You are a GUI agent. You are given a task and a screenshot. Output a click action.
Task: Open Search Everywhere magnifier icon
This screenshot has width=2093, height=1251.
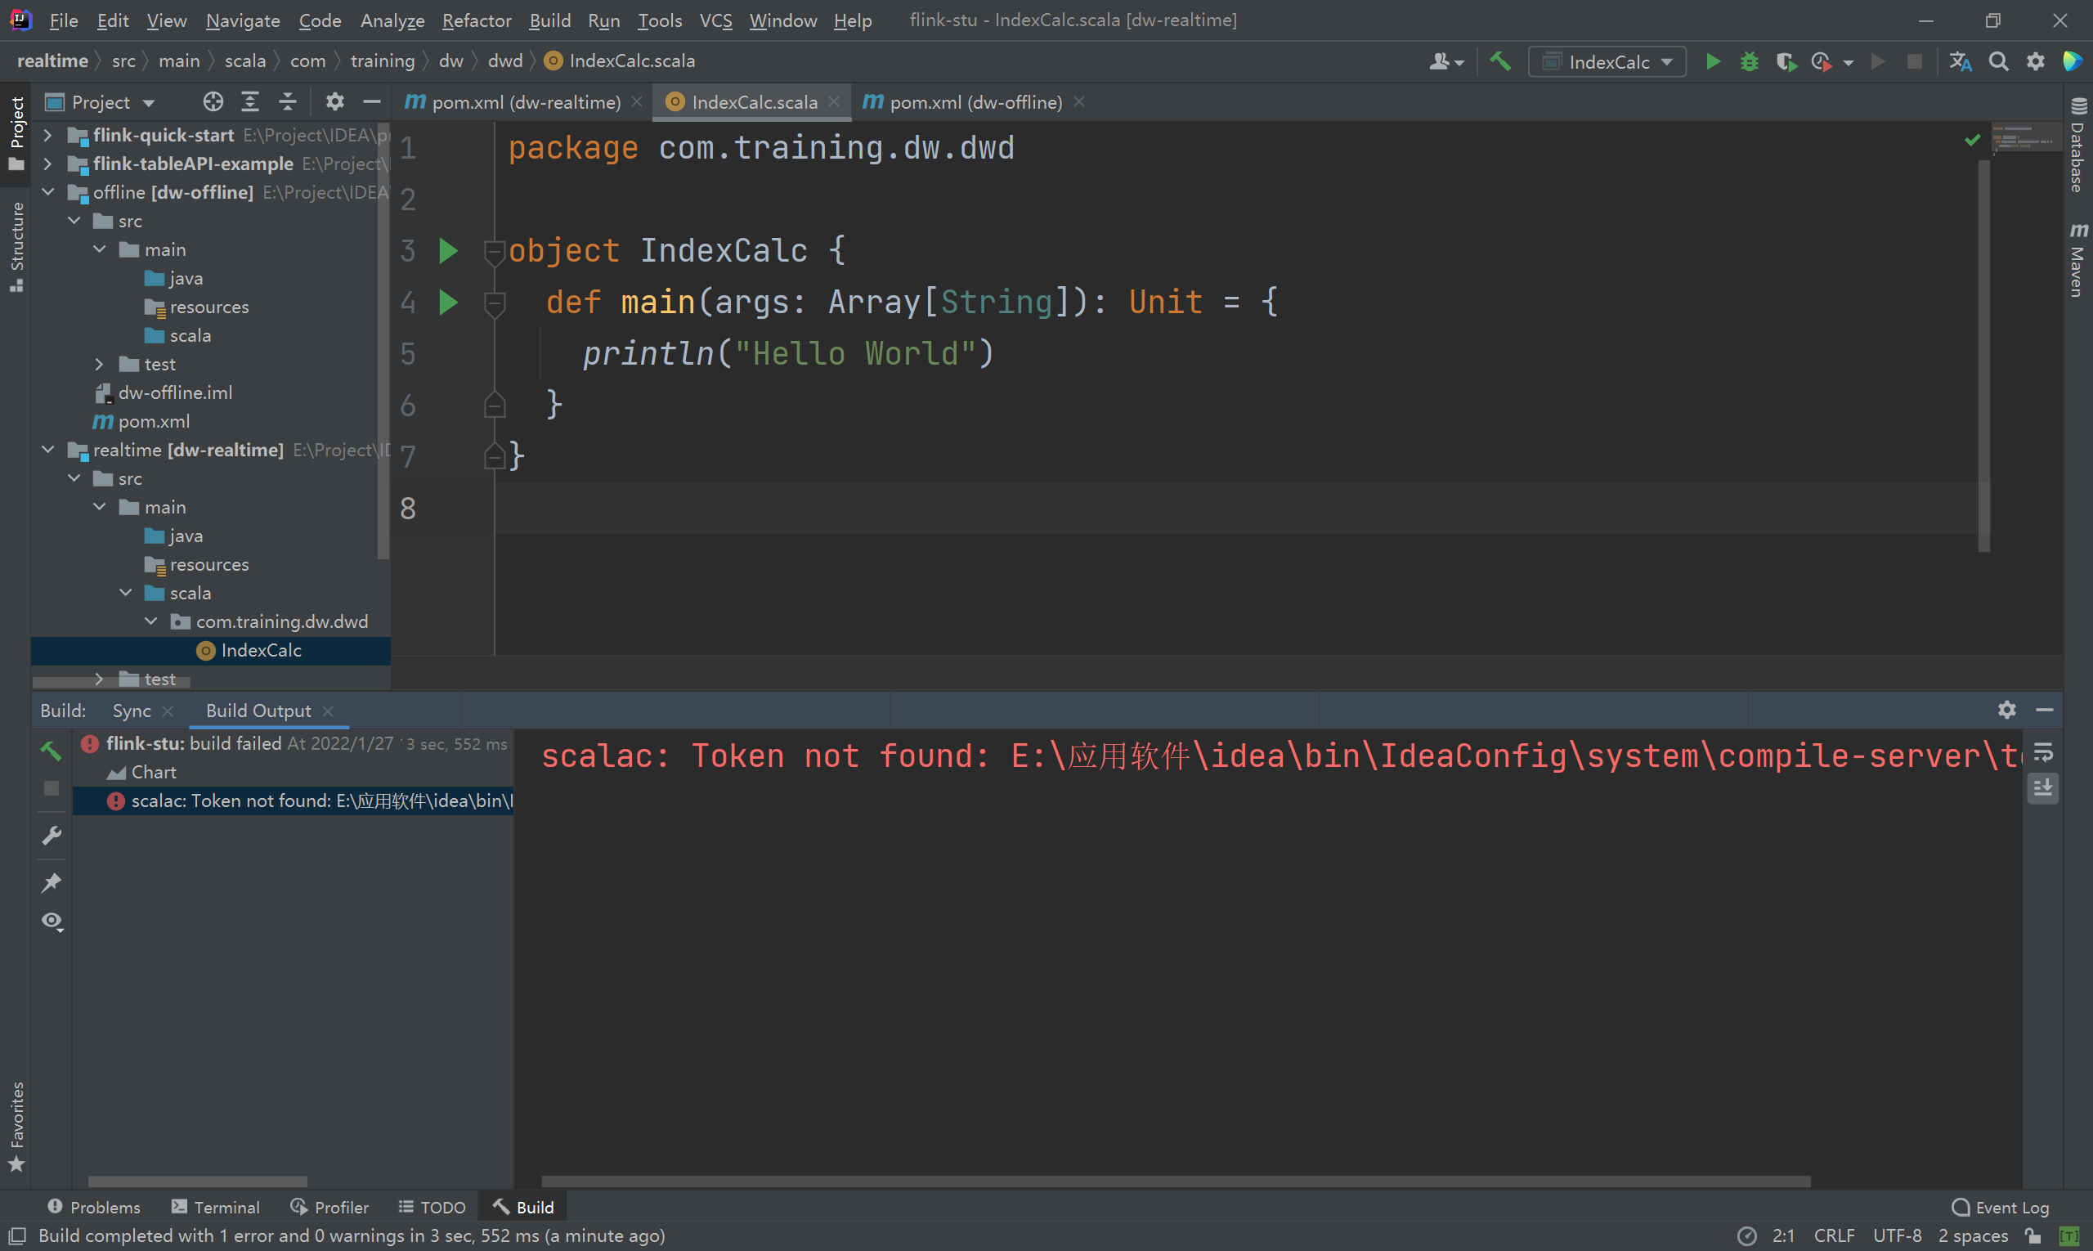(x=1997, y=61)
